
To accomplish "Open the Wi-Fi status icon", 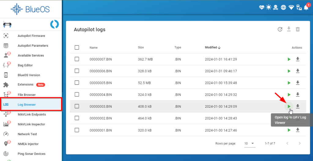I will pos(291,8).
